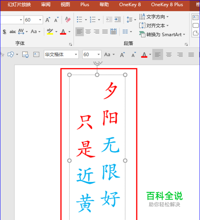
Task: Open add or remove columns menu
Action: 127,32
